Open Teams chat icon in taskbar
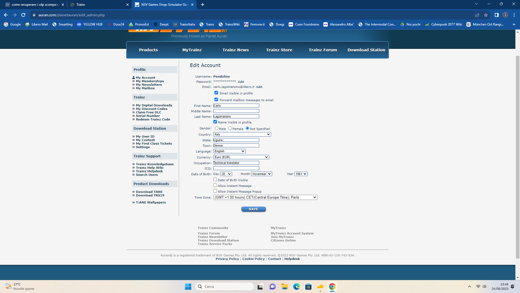 272,286
